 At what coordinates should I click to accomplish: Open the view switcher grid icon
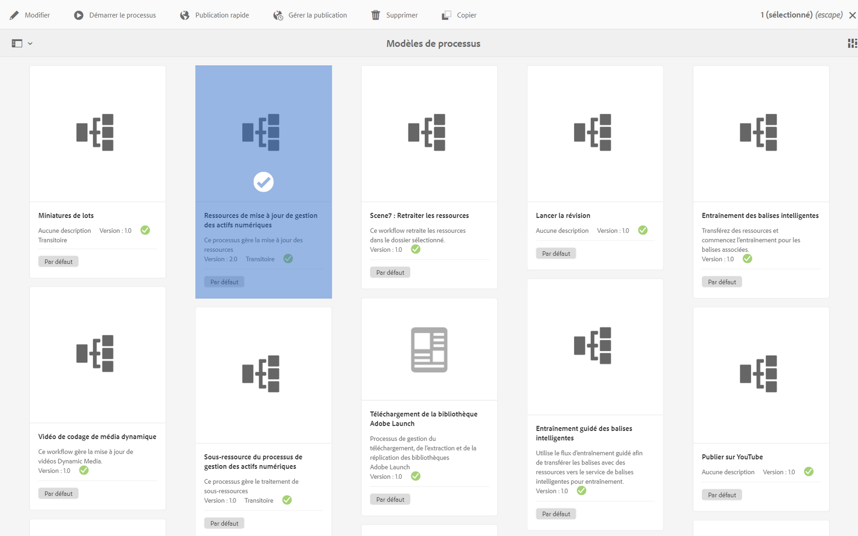point(852,43)
